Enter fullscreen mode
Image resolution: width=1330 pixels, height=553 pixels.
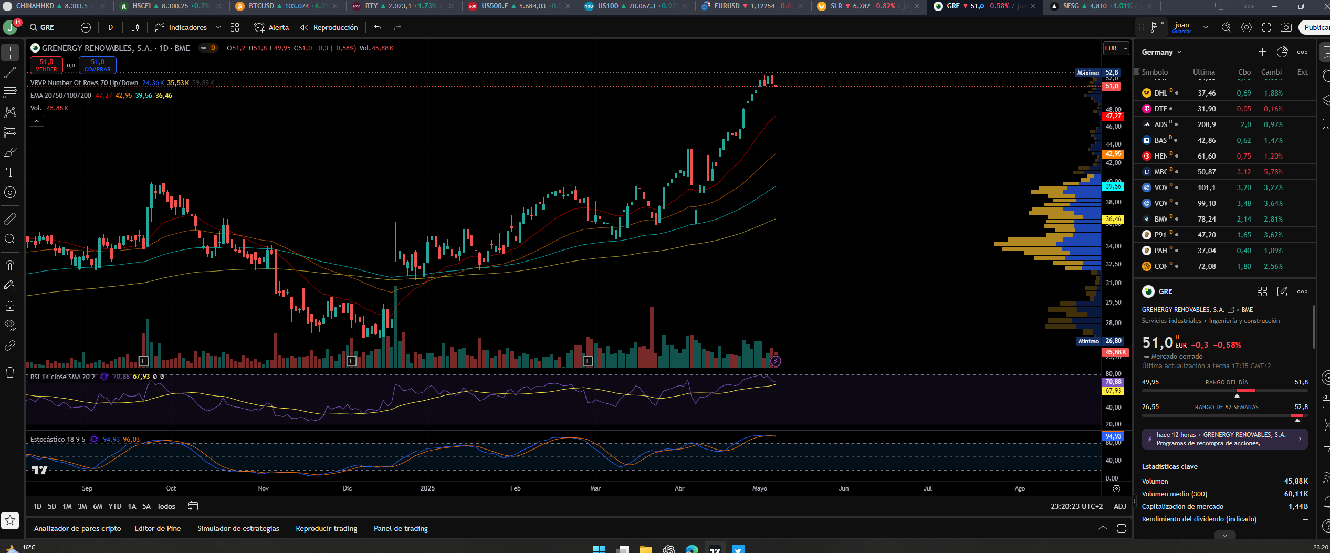click(1266, 27)
